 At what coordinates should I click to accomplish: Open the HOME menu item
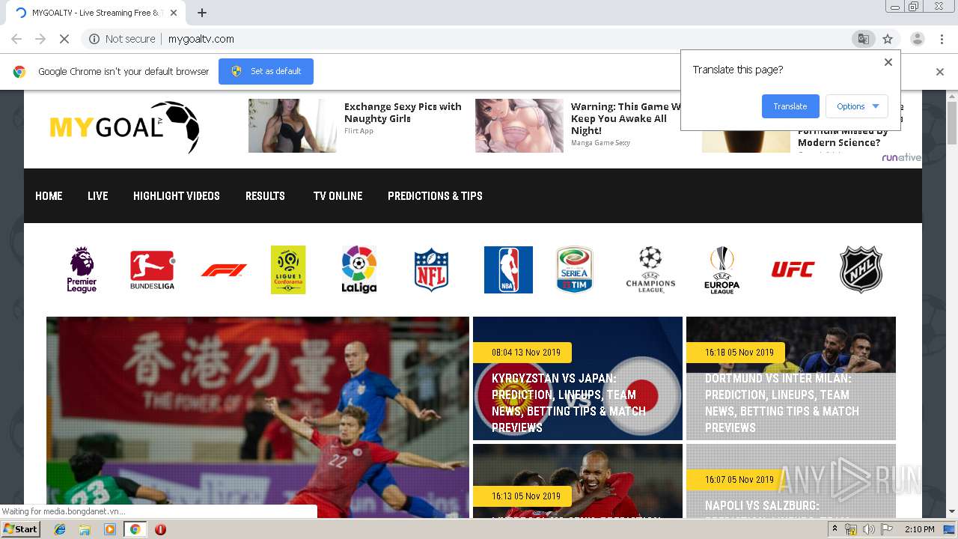point(49,196)
